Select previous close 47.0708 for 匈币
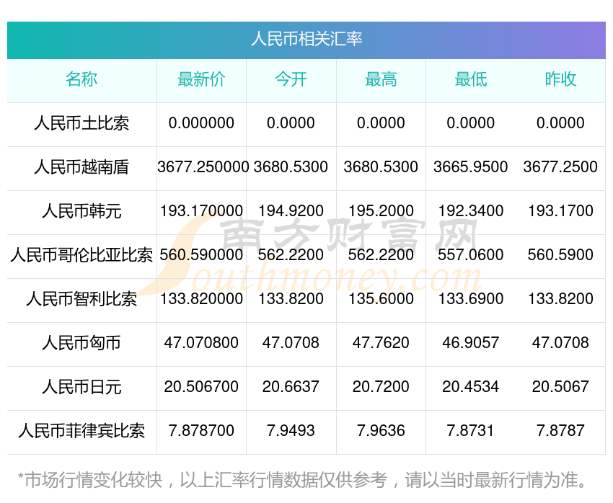This screenshot has width=613, height=503. point(560,343)
